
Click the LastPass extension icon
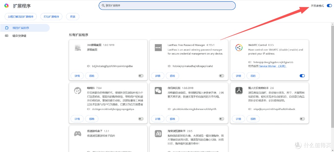click(158, 48)
